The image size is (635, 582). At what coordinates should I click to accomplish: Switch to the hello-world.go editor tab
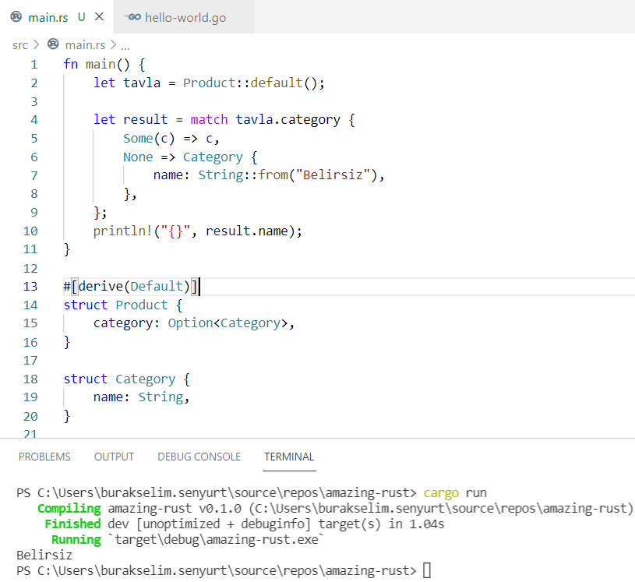point(185,17)
